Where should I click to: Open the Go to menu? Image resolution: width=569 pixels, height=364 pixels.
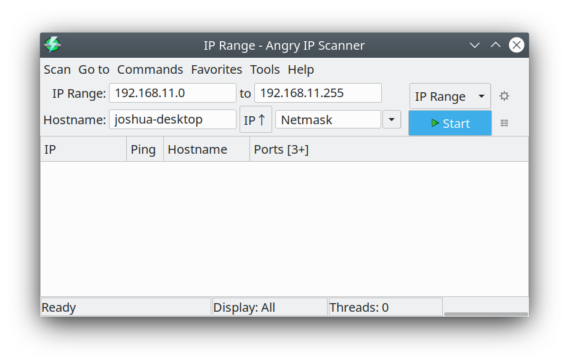pos(94,69)
